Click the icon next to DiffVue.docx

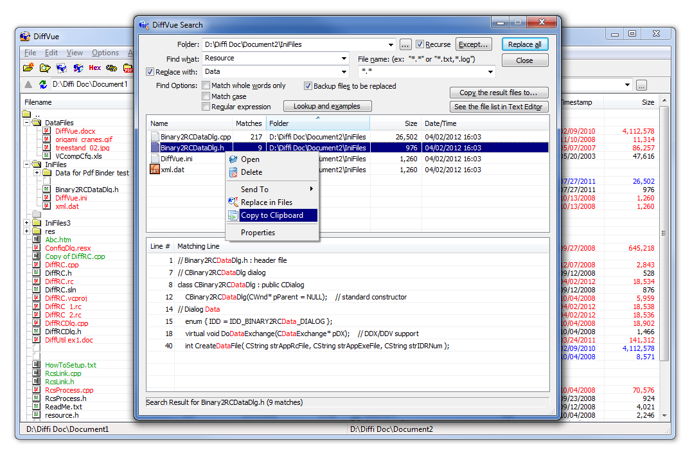(x=47, y=131)
